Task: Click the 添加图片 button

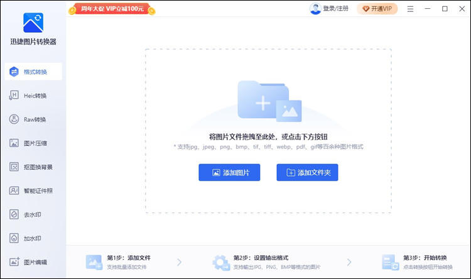Action: pyautogui.click(x=229, y=172)
